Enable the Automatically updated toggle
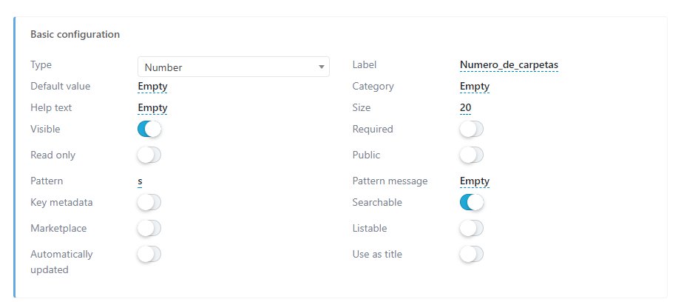Screen dimensions: 684x302 [x=149, y=255]
